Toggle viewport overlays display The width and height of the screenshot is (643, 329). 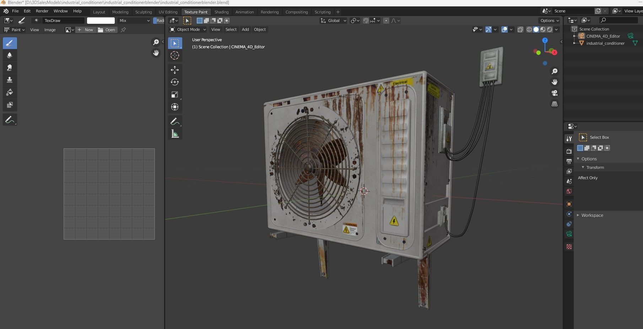coord(504,29)
